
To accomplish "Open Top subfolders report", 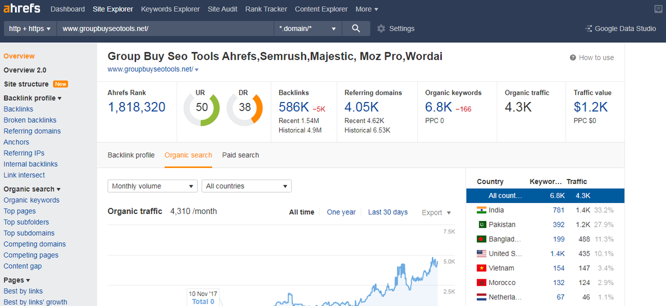I will pyautogui.click(x=26, y=222).
